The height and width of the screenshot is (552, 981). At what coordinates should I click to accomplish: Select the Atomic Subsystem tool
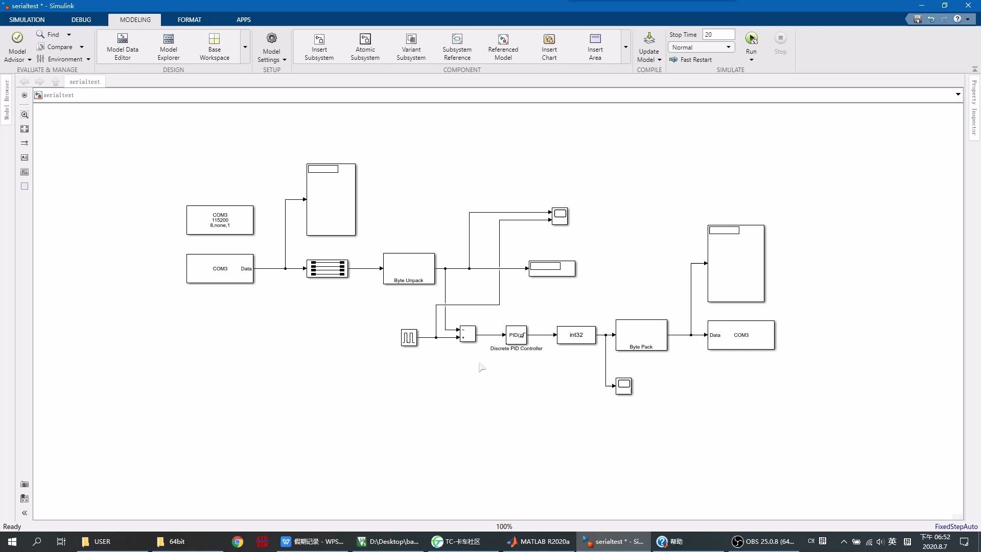(x=365, y=46)
